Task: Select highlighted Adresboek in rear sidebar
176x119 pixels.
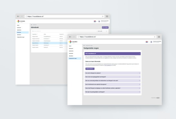Action: [x=23, y=32]
